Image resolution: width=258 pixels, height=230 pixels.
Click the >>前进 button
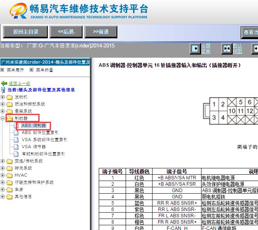click(101, 32)
